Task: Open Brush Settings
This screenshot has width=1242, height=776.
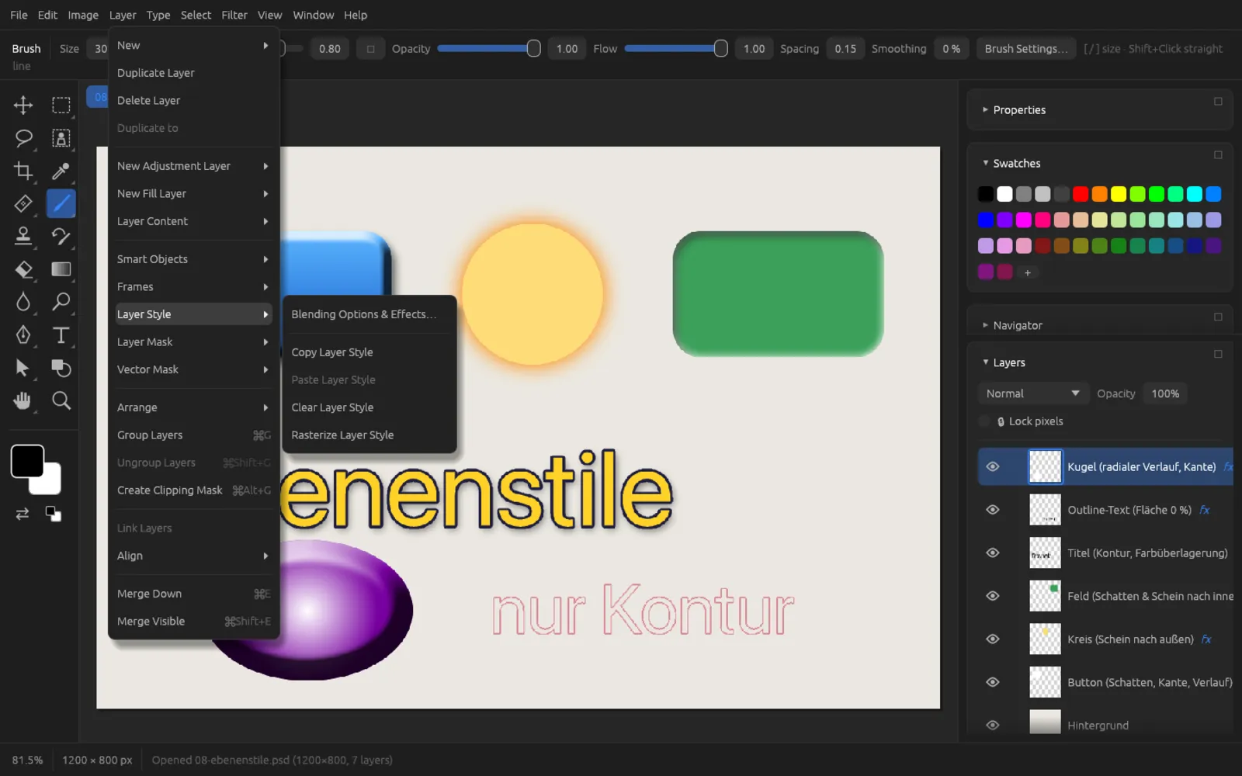Action: 1026,48
